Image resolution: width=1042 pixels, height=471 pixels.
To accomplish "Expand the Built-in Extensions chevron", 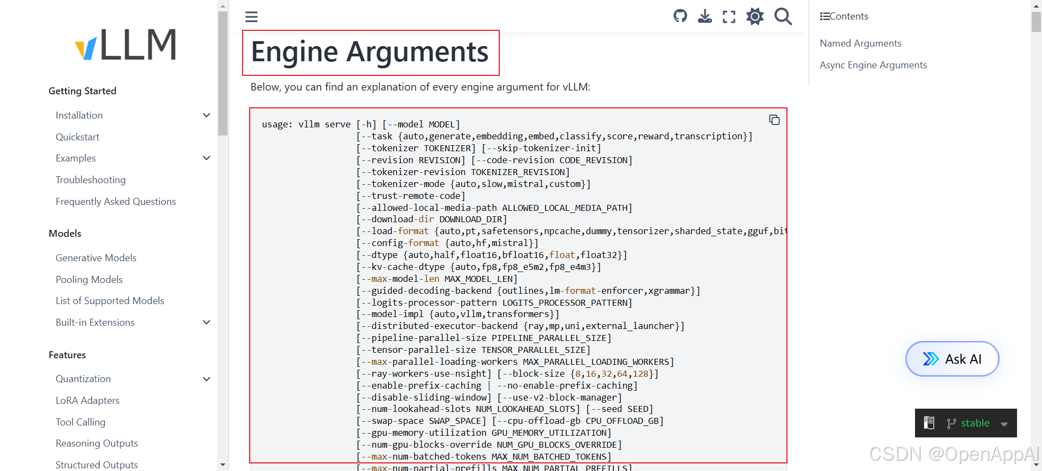I will [x=206, y=322].
